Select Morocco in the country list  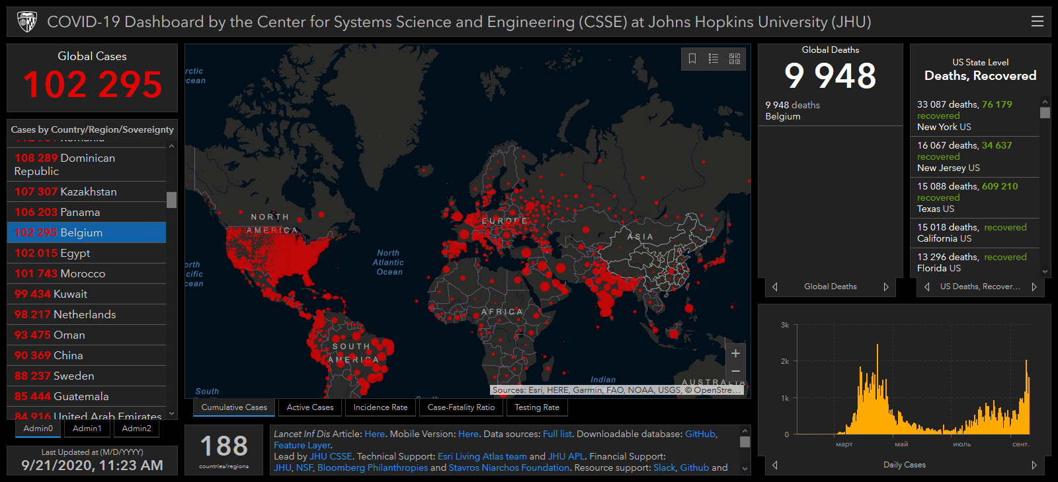pyautogui.click(x=87, y=273)
